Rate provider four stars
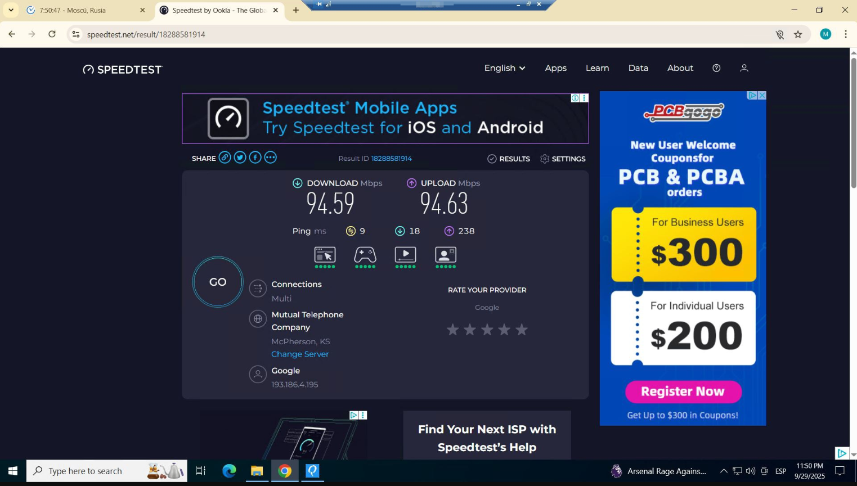The image size is (857, 486). pos(504,330)
